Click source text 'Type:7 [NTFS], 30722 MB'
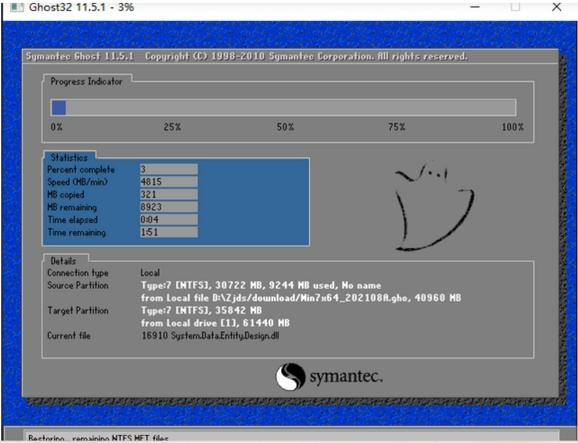The image size is (578, 443). (x=203, y=285)
